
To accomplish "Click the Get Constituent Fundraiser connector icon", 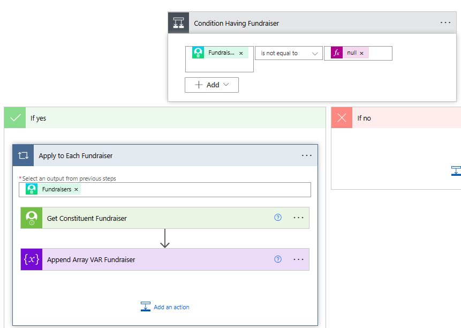I will click(32, 218).
